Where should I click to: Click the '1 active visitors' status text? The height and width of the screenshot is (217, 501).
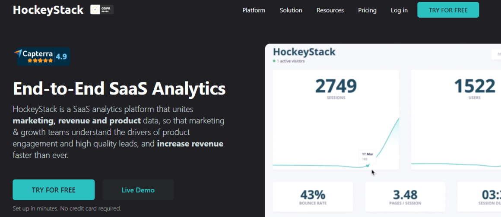289,61
